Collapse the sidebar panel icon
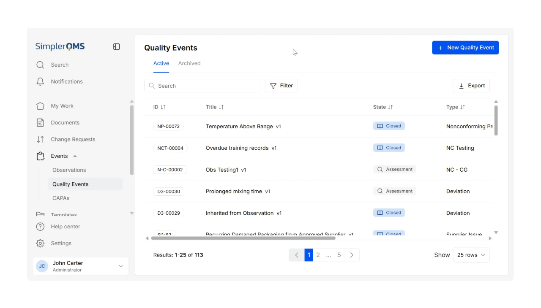 coord(117,47)
